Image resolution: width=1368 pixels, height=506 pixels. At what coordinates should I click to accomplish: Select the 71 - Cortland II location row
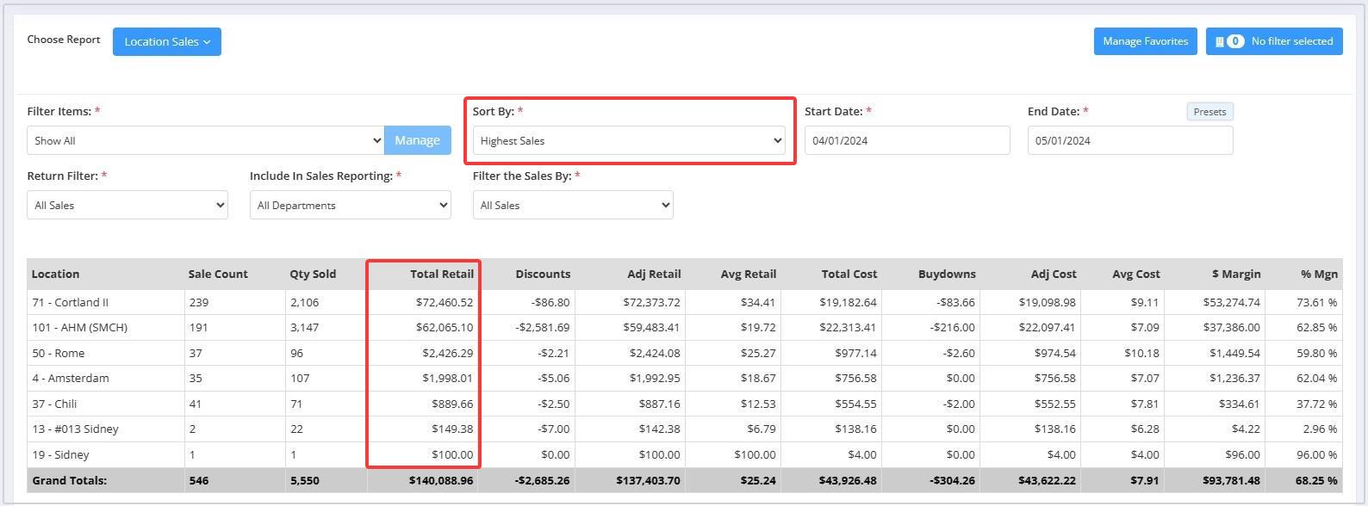coord(684,302)
